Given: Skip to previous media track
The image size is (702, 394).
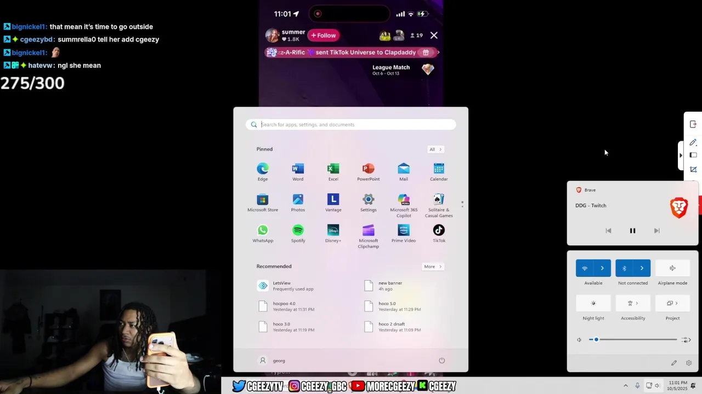Looking at the screenshot, I should point(608,231).
